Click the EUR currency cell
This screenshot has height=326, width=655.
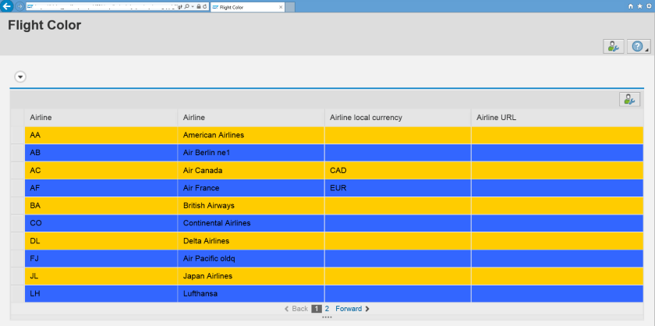coord(398,188)
